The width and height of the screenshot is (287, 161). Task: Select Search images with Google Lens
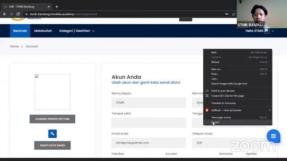coord(238,84)
